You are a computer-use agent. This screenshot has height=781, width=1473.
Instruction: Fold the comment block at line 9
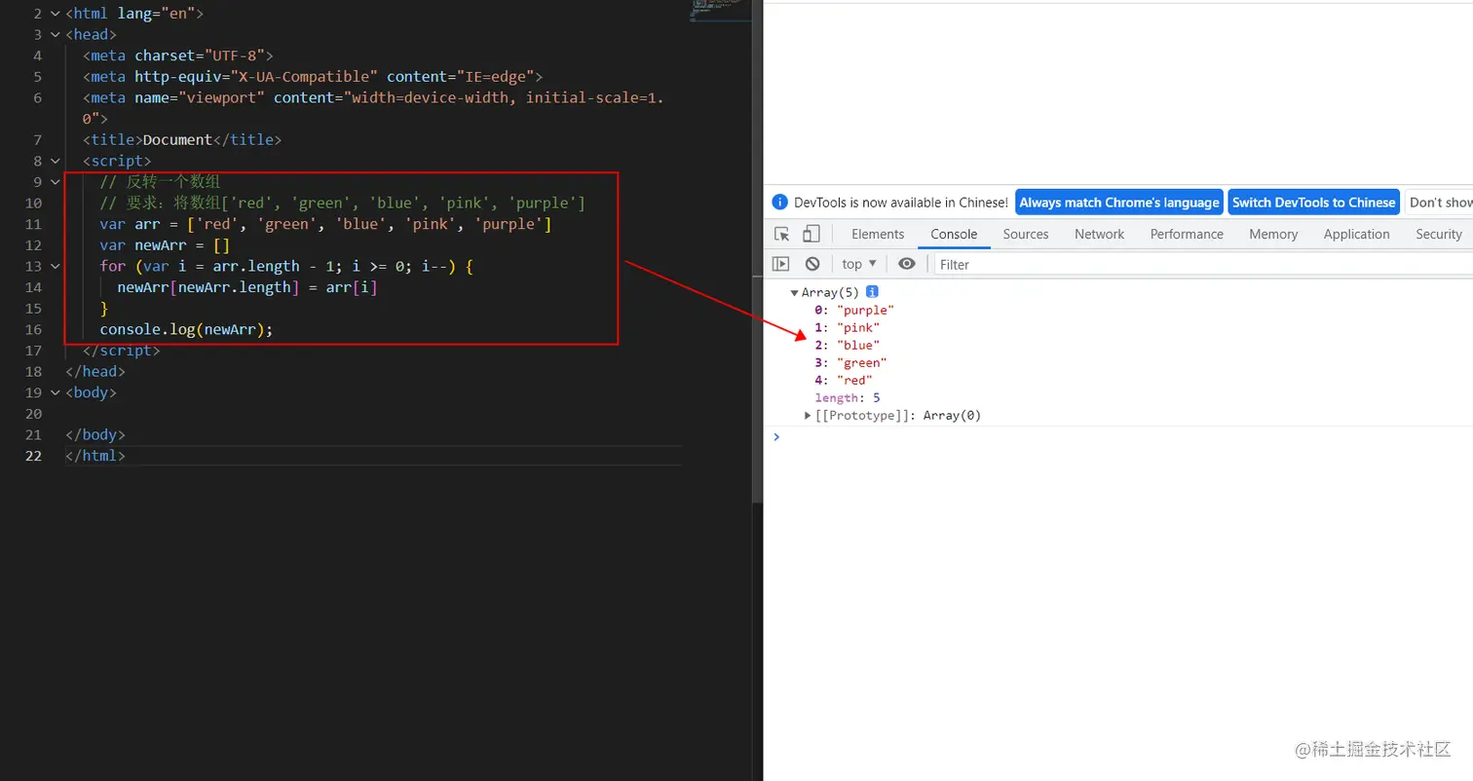[x=55, y=182]
